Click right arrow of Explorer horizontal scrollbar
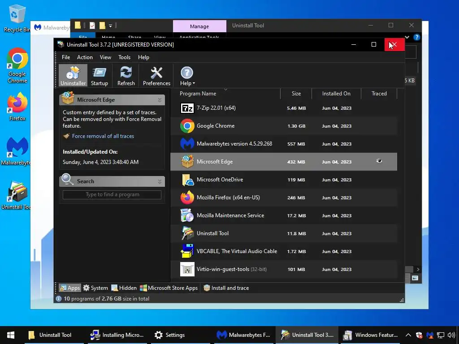The image size is (459, 344). (x=418, y=269)
